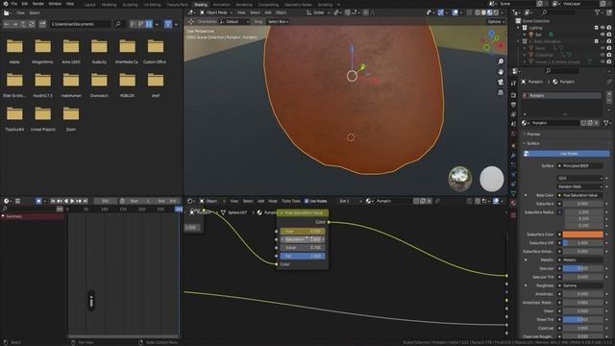Select the Sun object in outliner
The width and height of the screenshot is (615, 346).
[538, 35]
